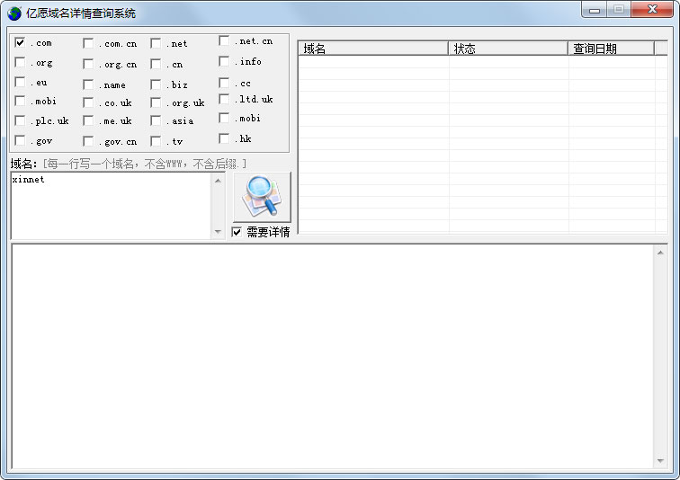This screenshot has height=480, width=680.
Task: Click inside the domain name text box
Action: point(110,205)
